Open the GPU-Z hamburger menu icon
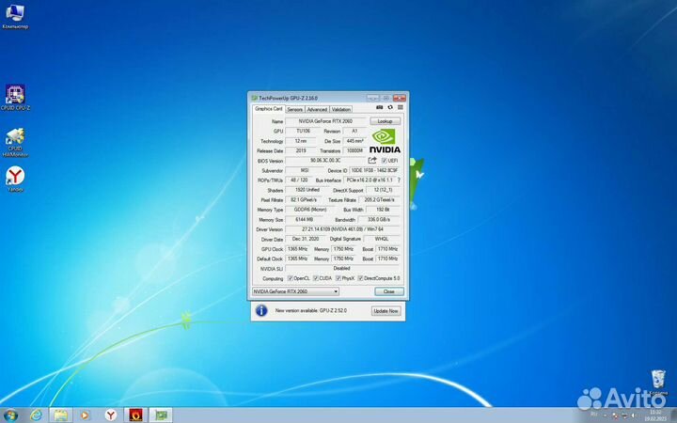Viewport: 677px width, 423px height. [x=401, y=107]
